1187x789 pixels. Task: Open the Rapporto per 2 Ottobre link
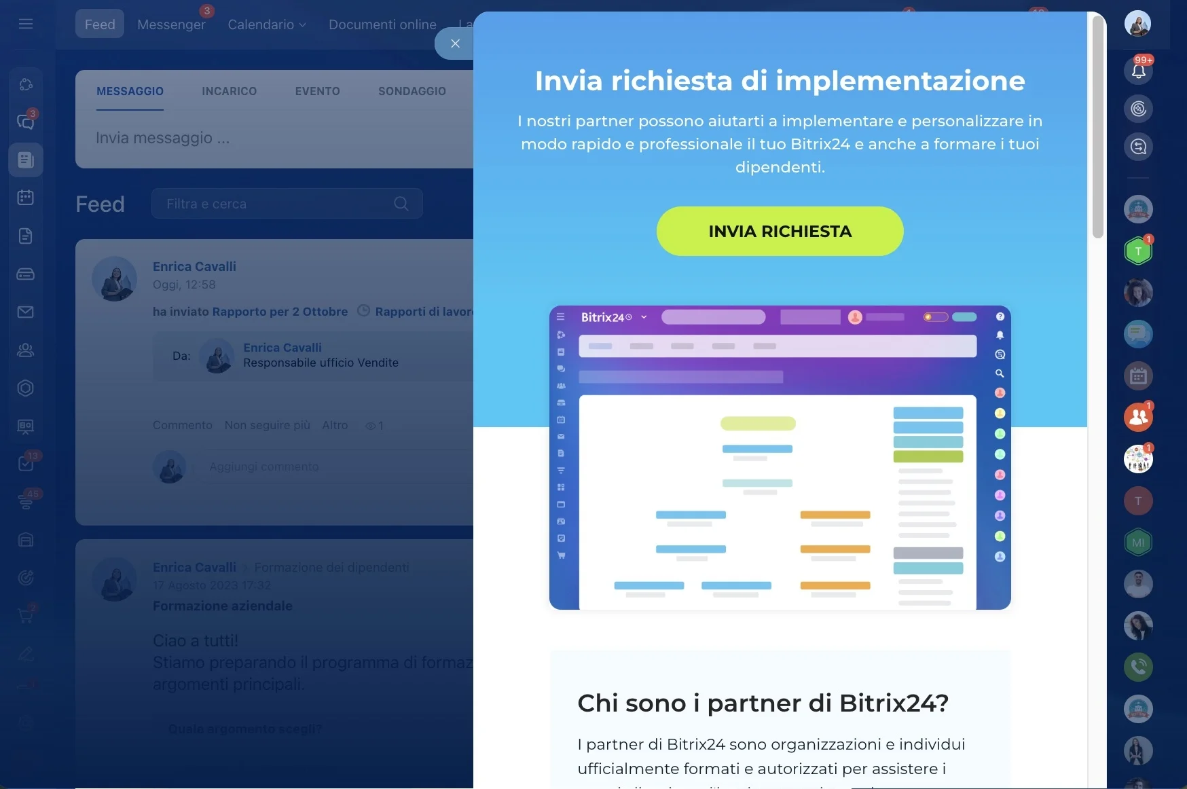pyautogui.click(x=280, y=312)
